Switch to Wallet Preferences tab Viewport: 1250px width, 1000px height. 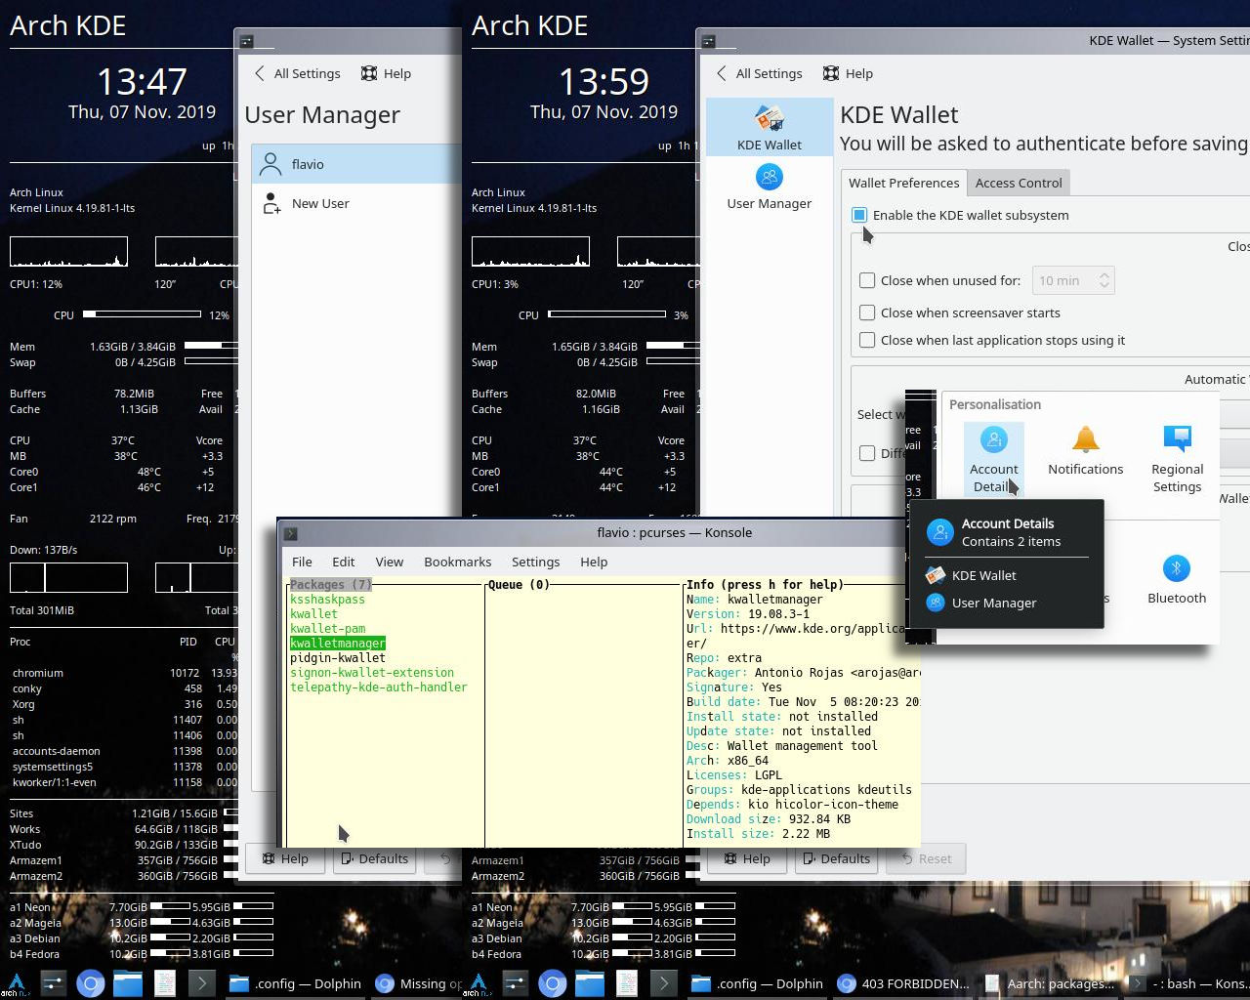(903, 183)
